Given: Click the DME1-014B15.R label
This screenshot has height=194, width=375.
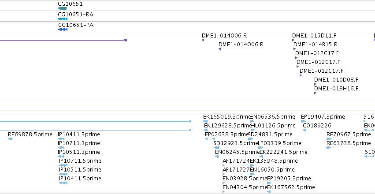Looking at the screenshot, I should pos(316,45).
